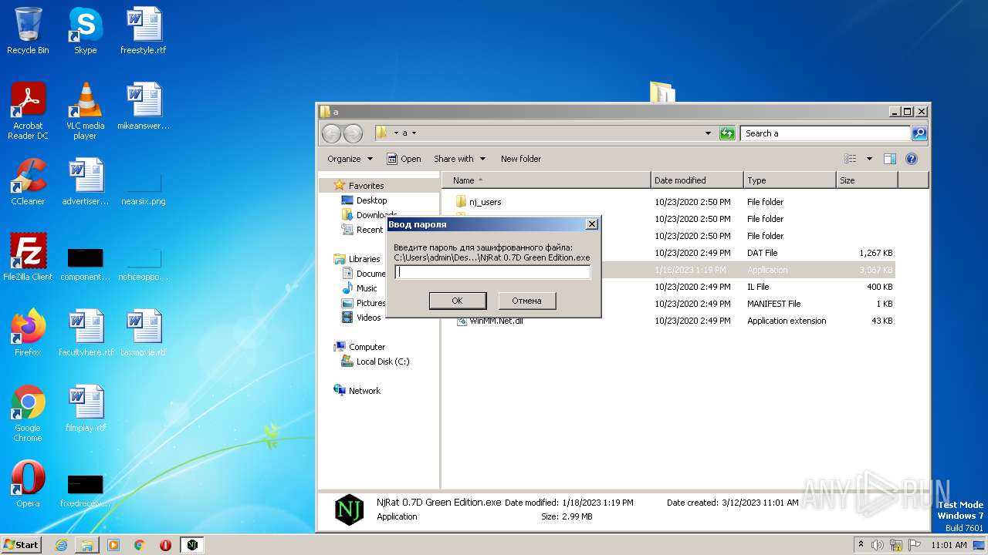Image resolution: width=988 pixels, height=555 pixels.
Task: Select Music library in sidebar
Action: [x=359, y=288]
